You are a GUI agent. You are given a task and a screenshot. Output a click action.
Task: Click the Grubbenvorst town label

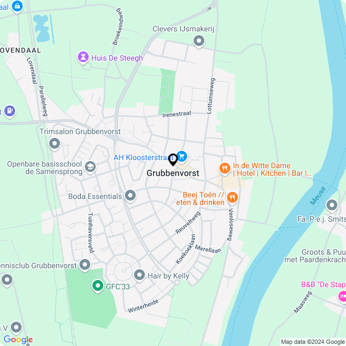pos(173,173)
